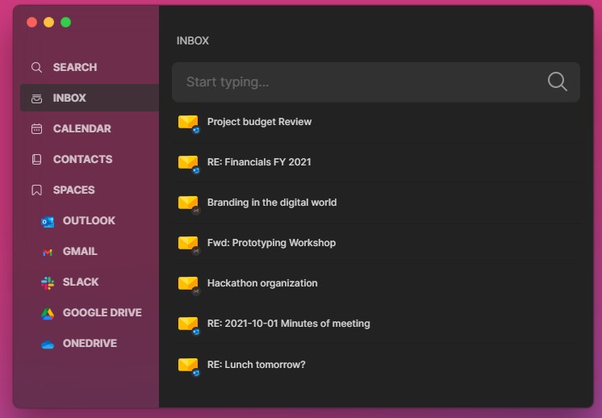Select Inbox in the sidebar
This screenshot has height=418, width=602.
69,98
